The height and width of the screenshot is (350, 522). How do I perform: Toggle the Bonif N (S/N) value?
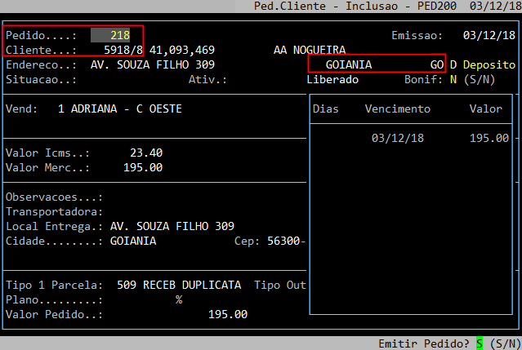point(453,80)
